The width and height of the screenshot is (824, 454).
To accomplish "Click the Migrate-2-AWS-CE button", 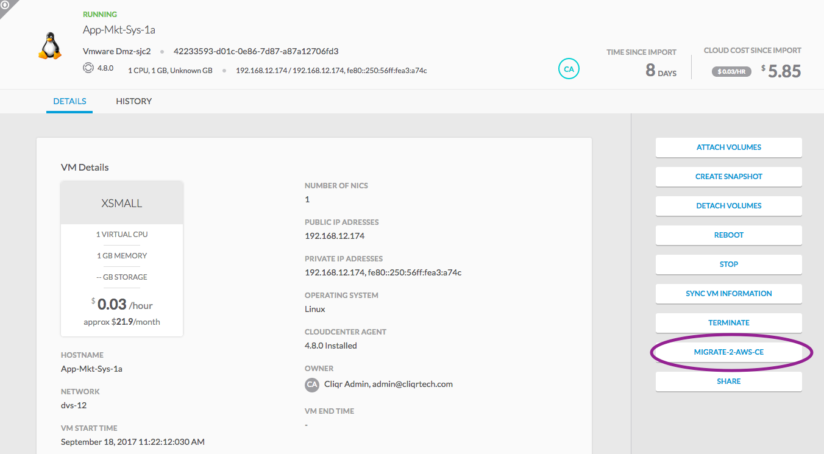I will (x=729, y=352).
